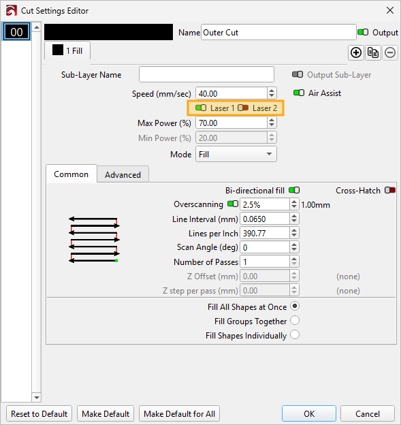The image size is (401, 425).
Task: Increase Number of Passes with up arrow
Action: (x=294, y=259)
